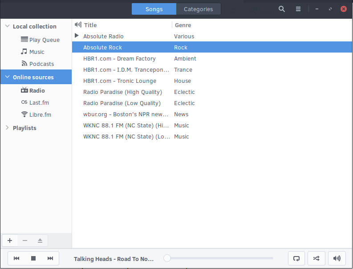This screenshot has width=353, height=269.
Task: Select the Libre.fm label in sidebar
Action: coord(41,114)
